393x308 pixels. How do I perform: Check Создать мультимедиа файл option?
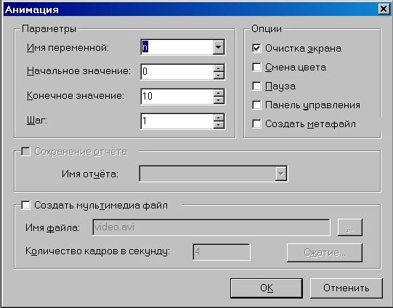[x=26, y=206]
